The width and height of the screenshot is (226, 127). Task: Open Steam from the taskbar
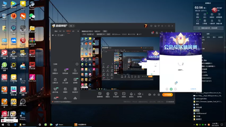pyautogui.click(x=59, y=124)
